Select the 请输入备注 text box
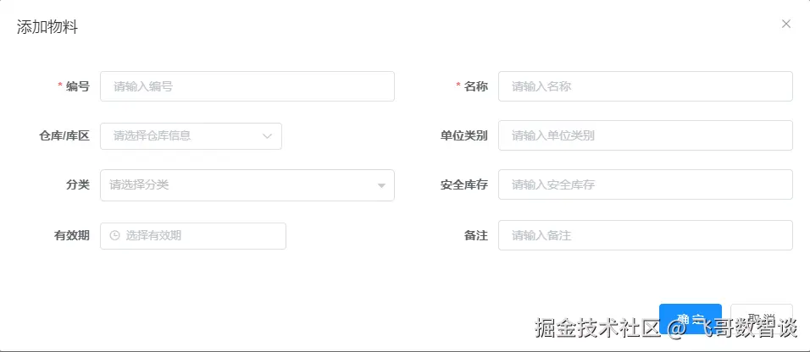The image size is (810, 352). (x=645, y=236)
